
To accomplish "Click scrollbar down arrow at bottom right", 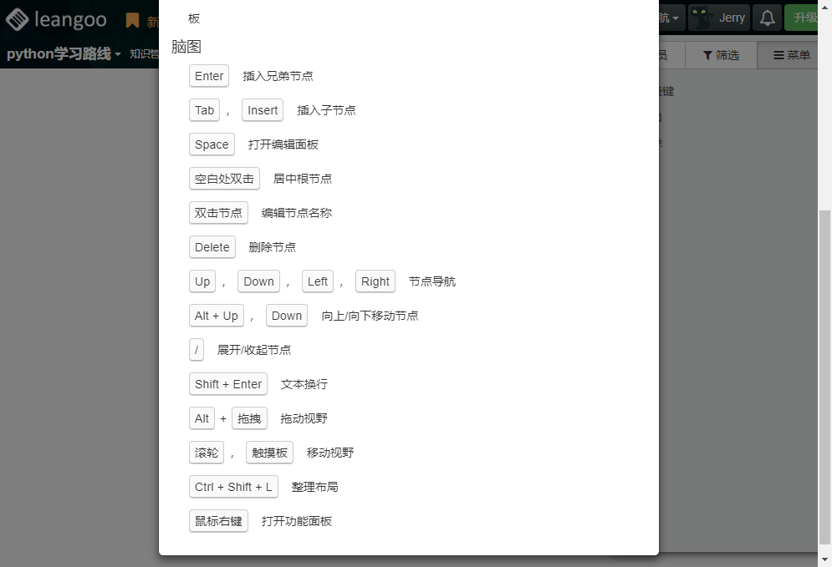I will (824, 559).
